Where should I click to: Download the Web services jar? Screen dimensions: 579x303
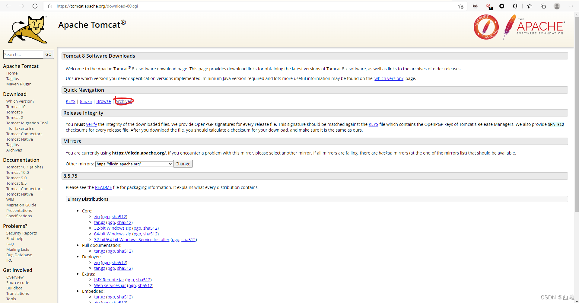[110, 285]
